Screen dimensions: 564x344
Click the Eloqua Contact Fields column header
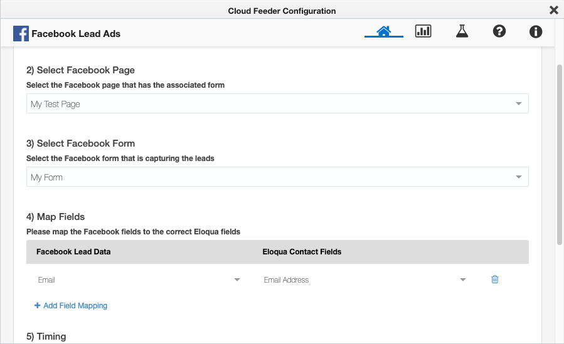click(302, 252)
